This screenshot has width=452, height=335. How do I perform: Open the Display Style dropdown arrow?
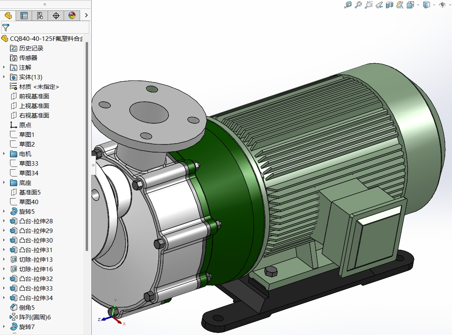click(434, 5)
